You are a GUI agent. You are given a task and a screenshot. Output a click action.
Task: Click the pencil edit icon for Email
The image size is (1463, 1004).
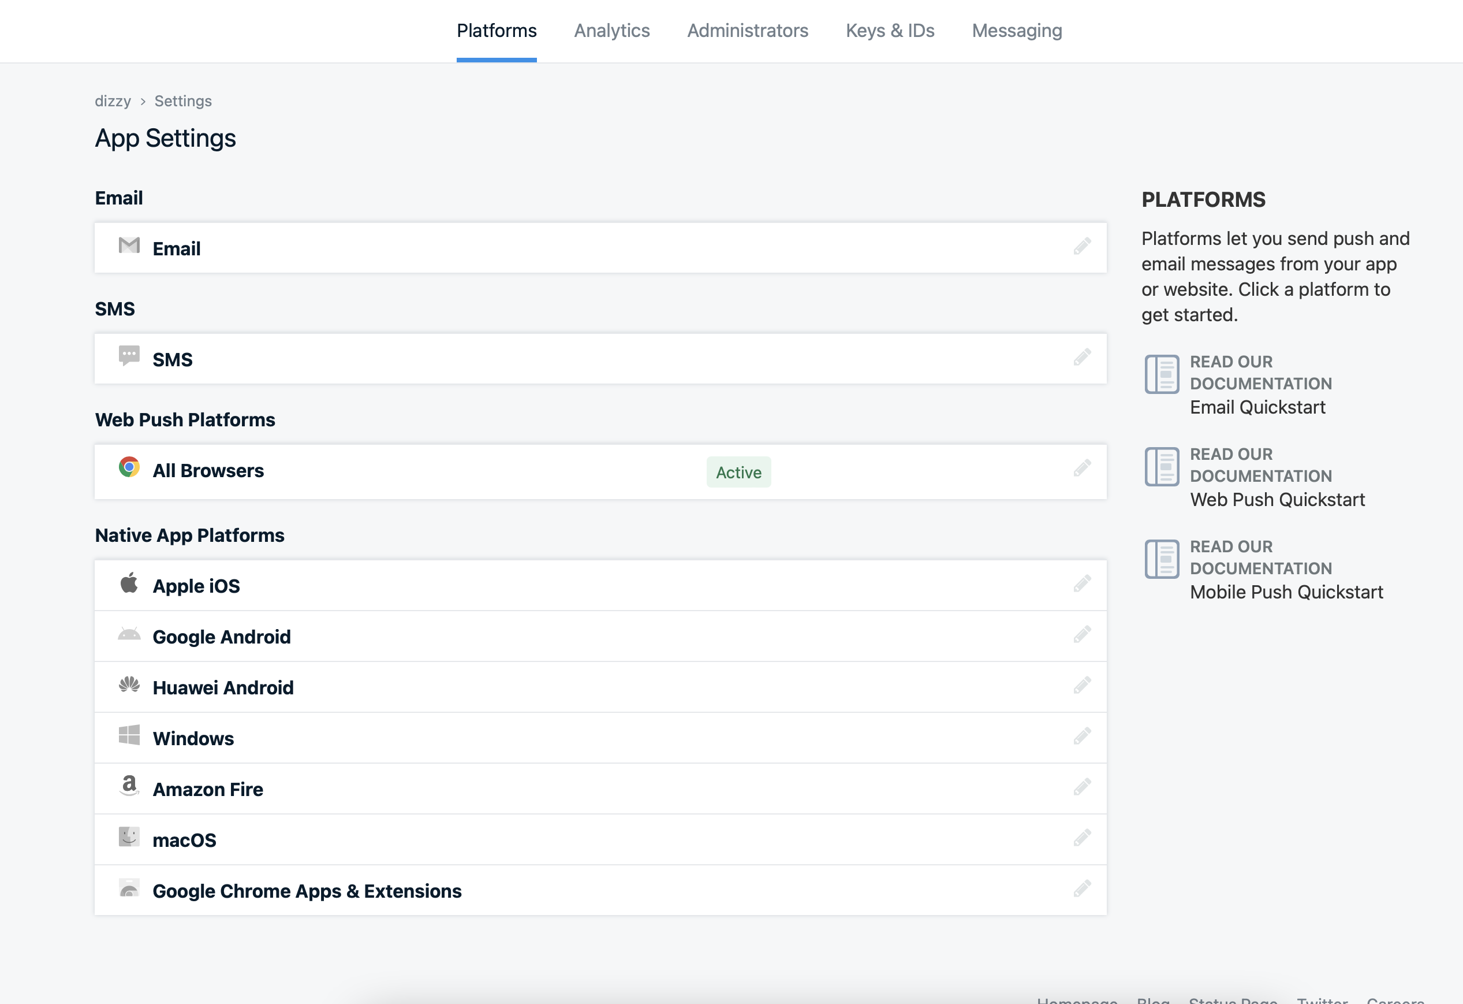[1081, 246]
